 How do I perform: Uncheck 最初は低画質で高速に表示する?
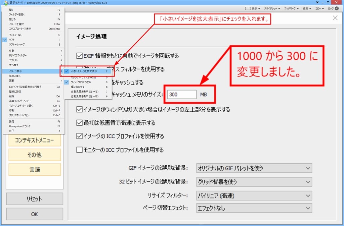click(79, 123)
